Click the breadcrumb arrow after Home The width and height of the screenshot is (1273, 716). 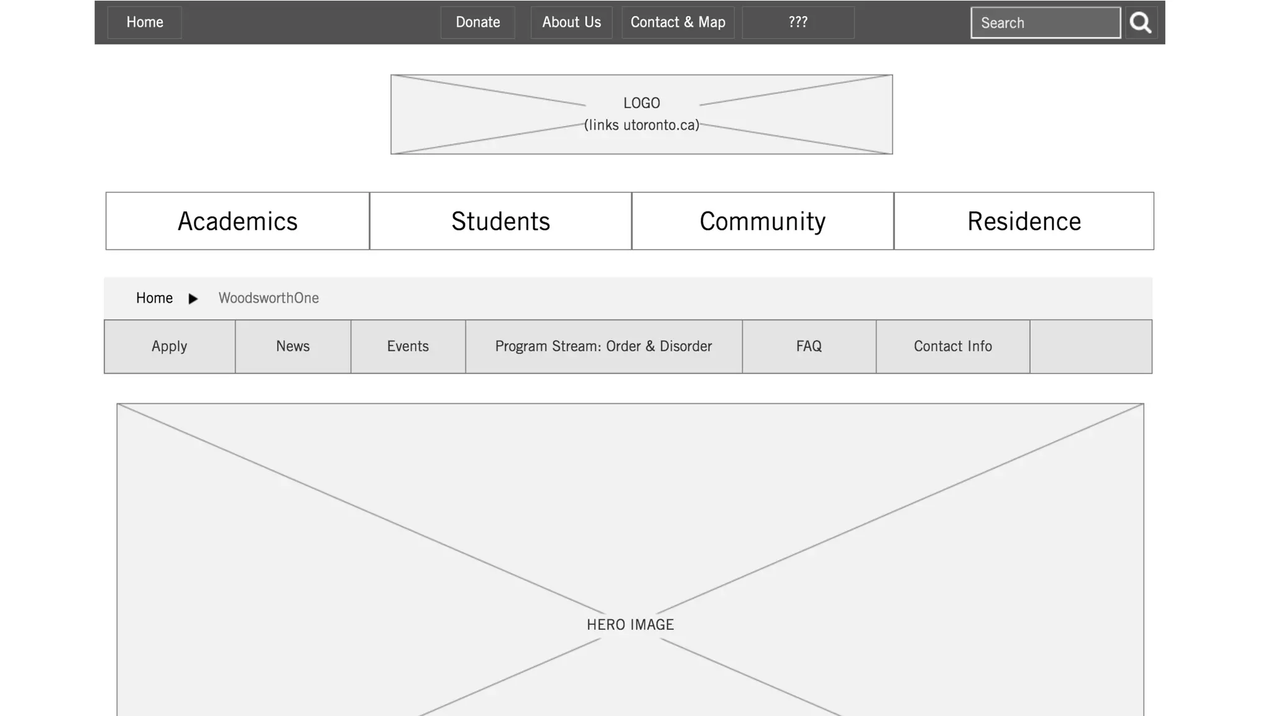pyautogui.click(x=193, y=299)
